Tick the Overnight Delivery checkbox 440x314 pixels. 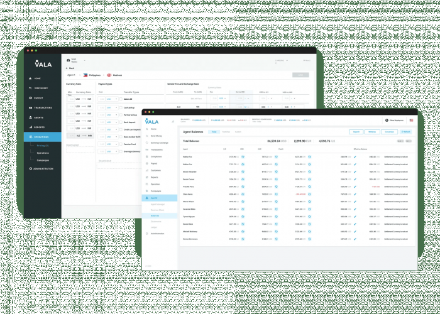[121, 151]
